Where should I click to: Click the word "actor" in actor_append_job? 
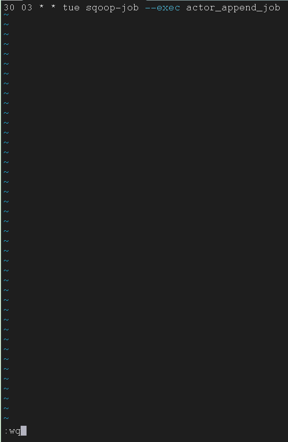coord(201,8)
